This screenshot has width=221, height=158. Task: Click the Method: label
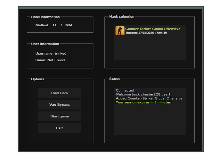point(42,25)
